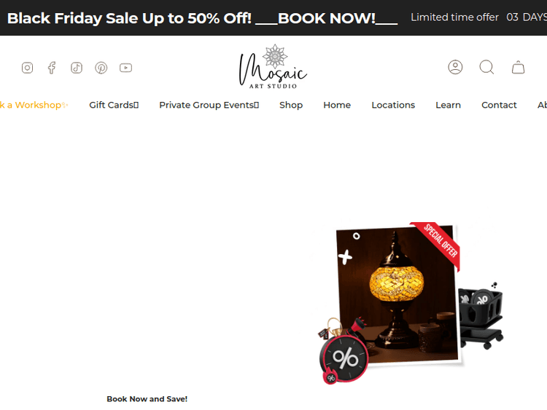Image resolution: width=547 pixels, height=410 pixels.
Task: Visit the TikTok profile icon
Action: [x=77, y=68]
